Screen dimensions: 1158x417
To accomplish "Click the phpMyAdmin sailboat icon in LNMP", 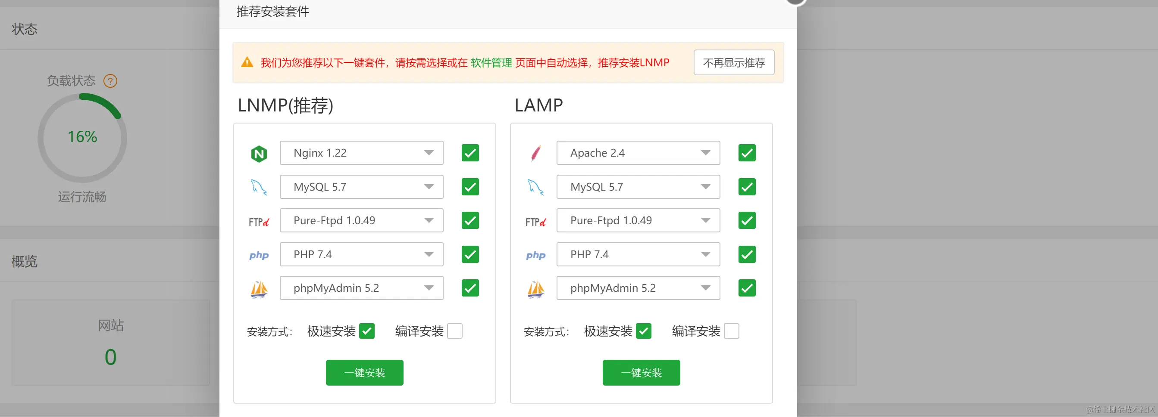I will point(259,289).
